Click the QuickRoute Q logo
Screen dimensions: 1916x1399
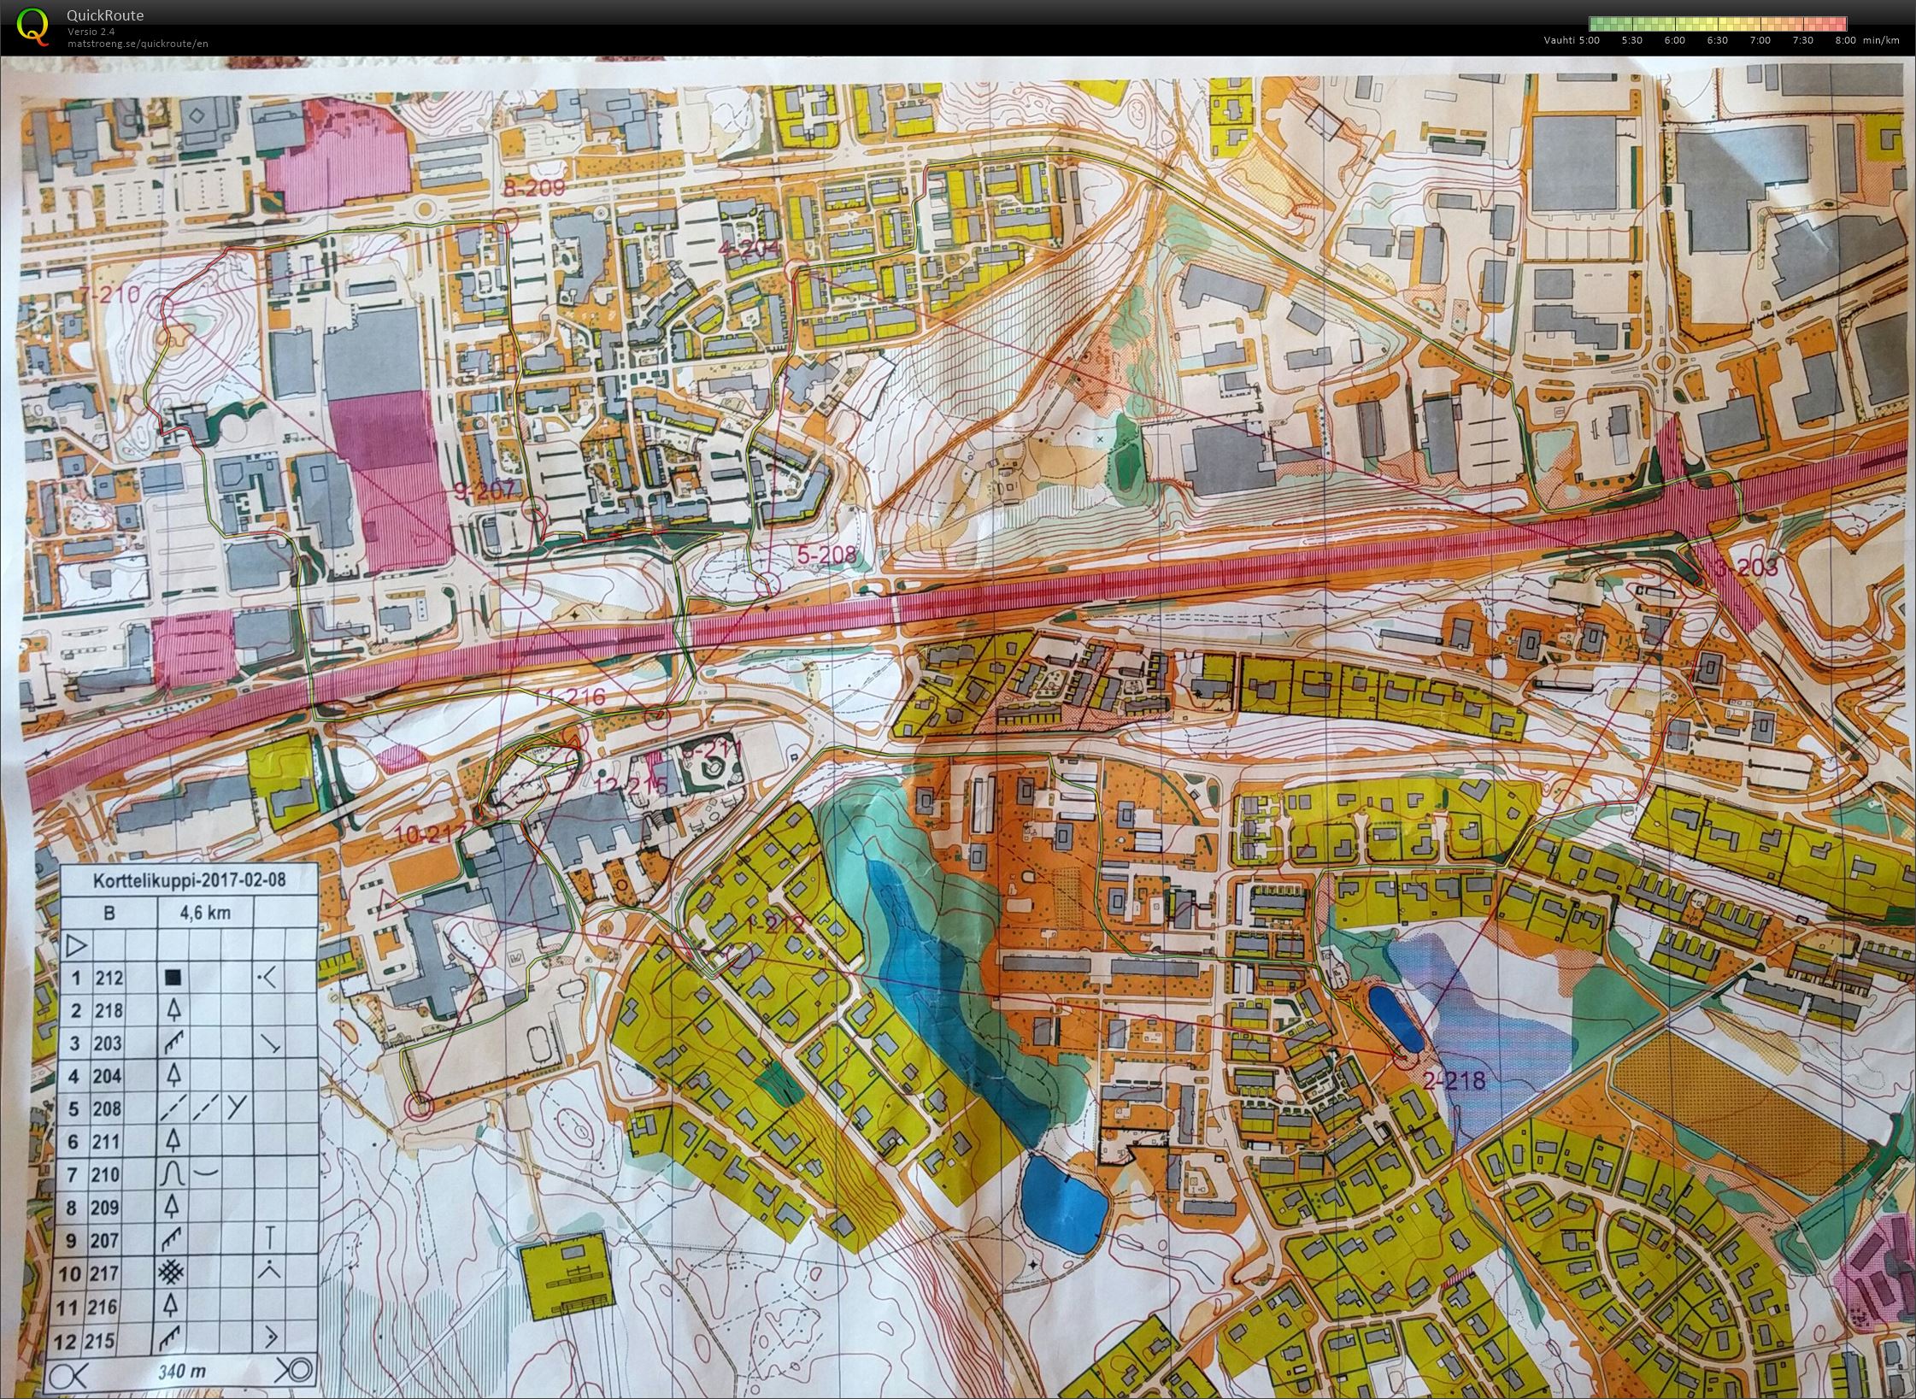click(x=32, y=25)
